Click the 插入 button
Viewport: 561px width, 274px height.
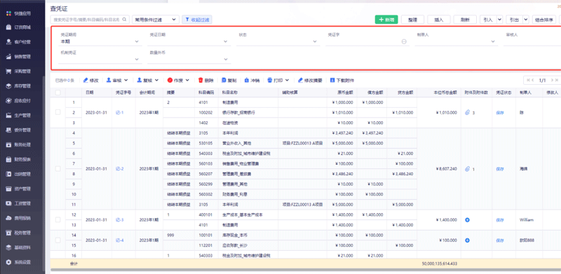(x=439, y=20)
